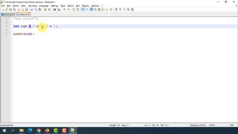Screen dimensions: 238x134
Task: Click the Redo arrow icon
Action: coord(49,9)
